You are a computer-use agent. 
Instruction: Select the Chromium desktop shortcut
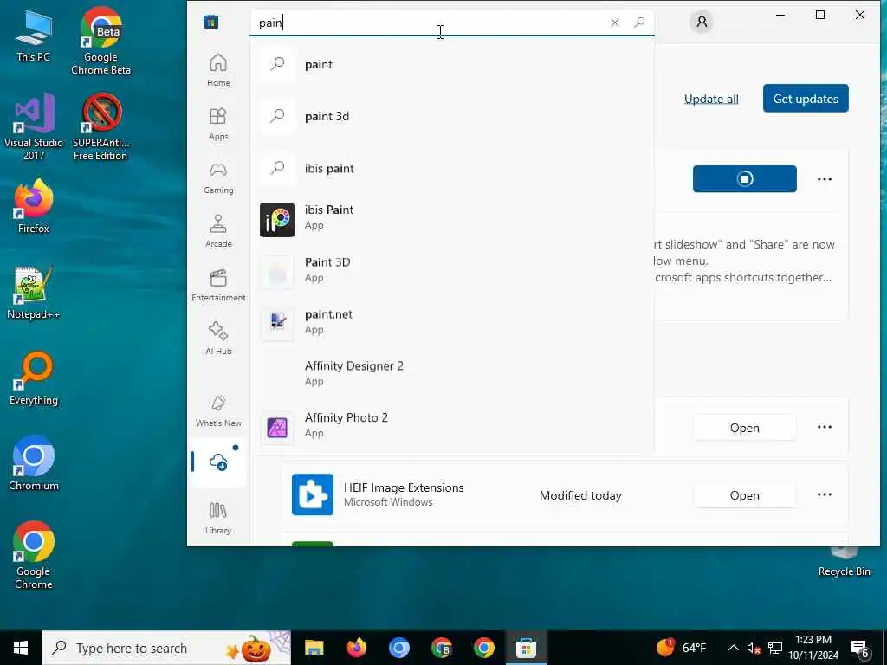[34, 463]
